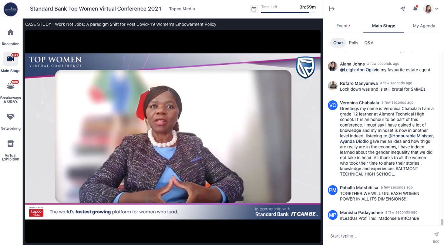444x245 pixels.
Task: Select the Chat sub-tab
Action: tap(338, 43)
